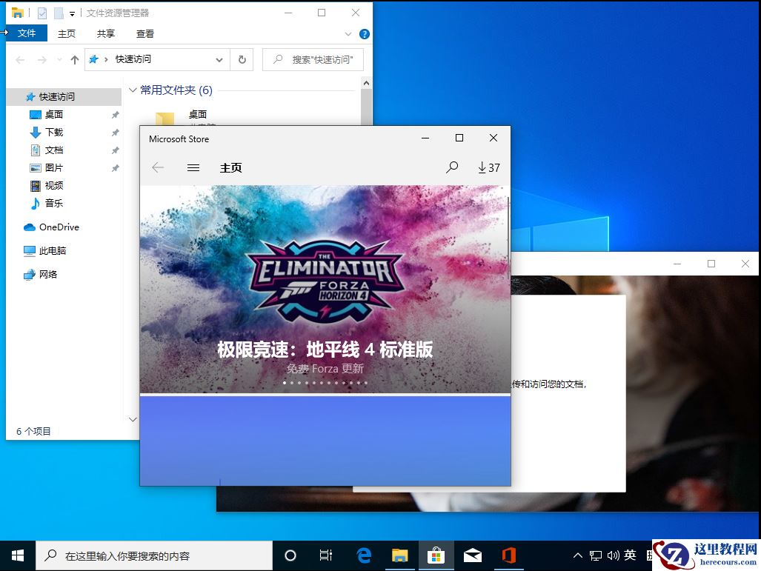Switch to the 查看 ribbon tab
Screen dimensions: 761x571
[x=144, y=33]
